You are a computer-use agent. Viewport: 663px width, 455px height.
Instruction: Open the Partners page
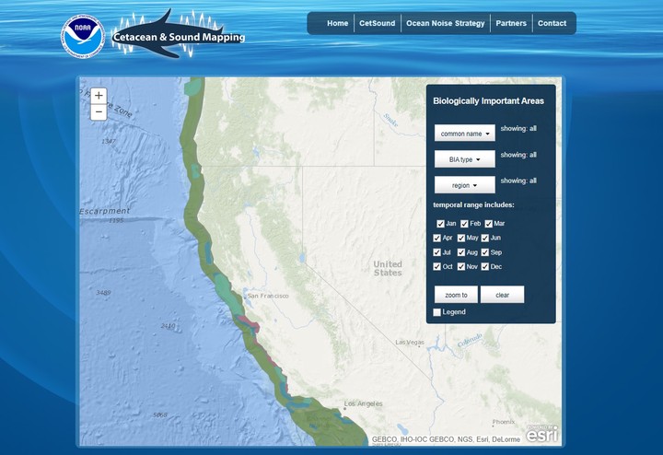coord(511,23)
